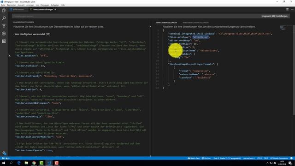Open the Windows Action Center notifications
Screen dimensions: 295x166
pos(290,163)
